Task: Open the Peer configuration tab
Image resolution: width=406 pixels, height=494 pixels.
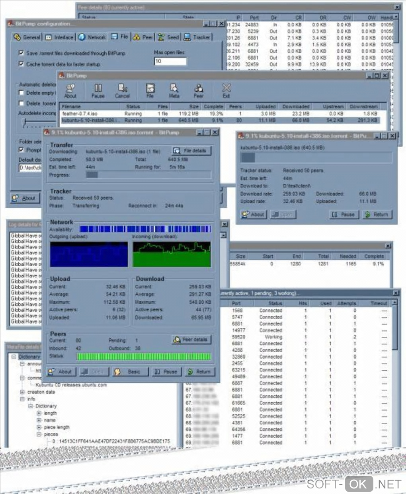Action: (x=143, y=37)
